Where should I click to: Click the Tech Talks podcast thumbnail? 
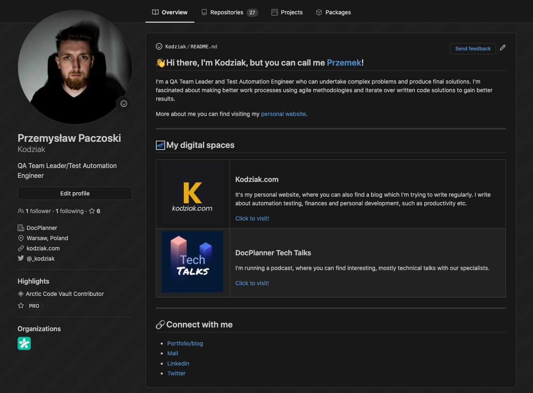(192, 262)
